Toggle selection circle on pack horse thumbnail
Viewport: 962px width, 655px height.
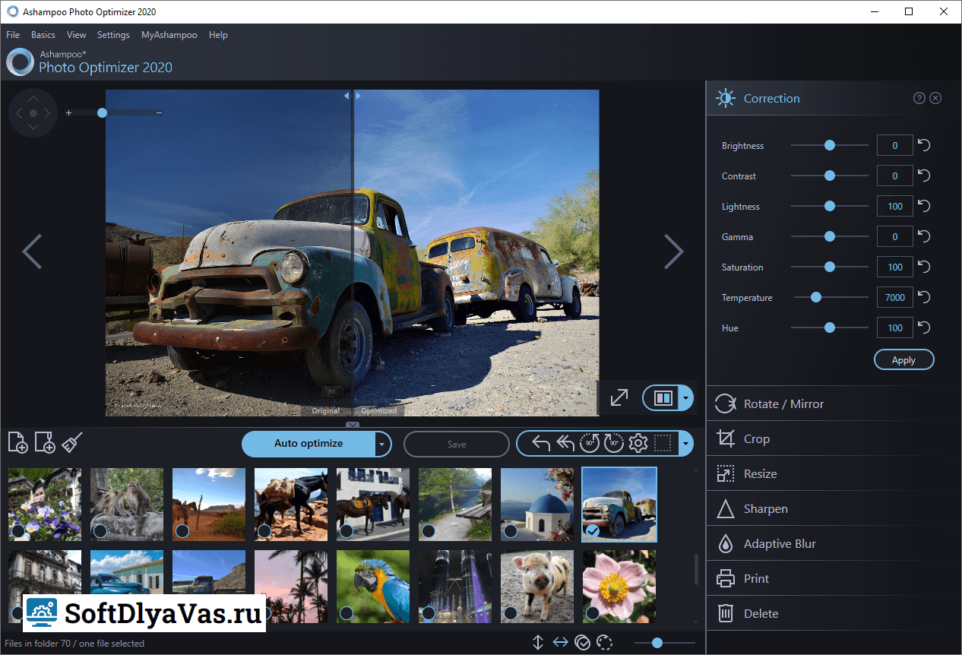click(x=264, y=530)
